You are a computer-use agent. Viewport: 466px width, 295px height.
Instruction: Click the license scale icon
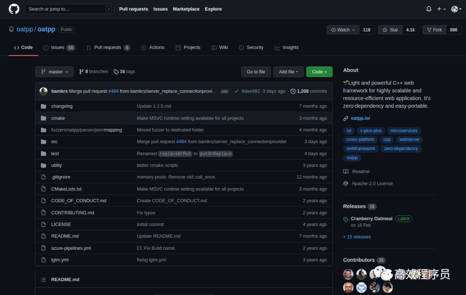pyautogui.click(x=346, y=183)
